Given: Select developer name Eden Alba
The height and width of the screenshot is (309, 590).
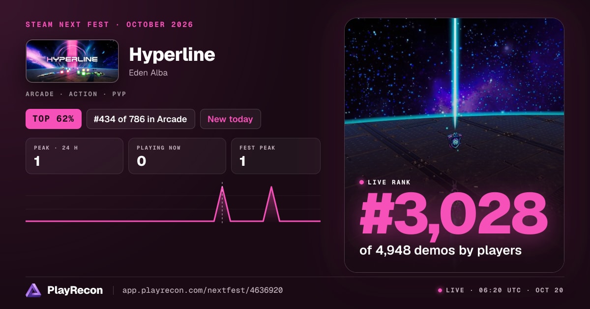Looking at the screenshot, I should [x=148, y=73].
